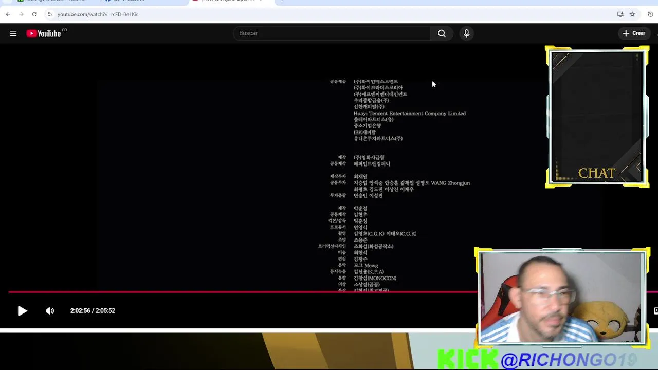The height and width of the screenshot is (370, 658).
Task: Click the WANG Zhongjun credit text
Action: (450, 183)
